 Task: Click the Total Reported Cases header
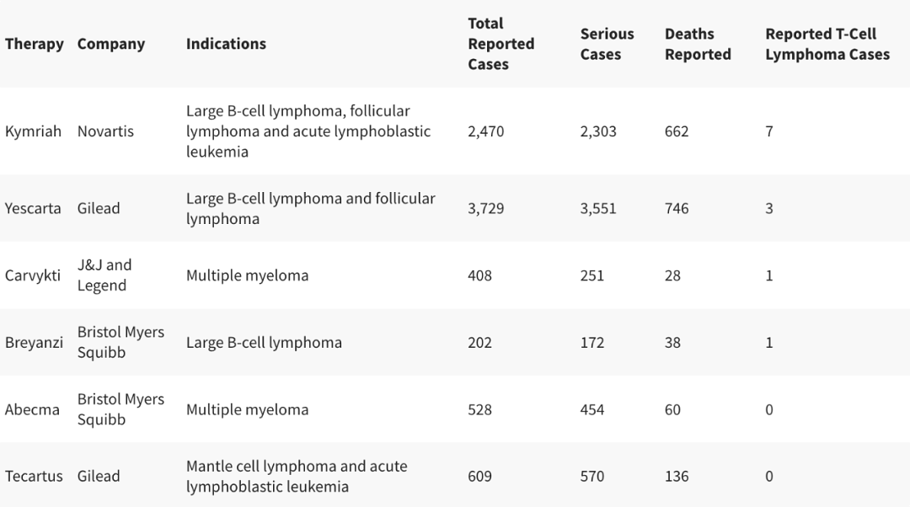click(500, 44)
